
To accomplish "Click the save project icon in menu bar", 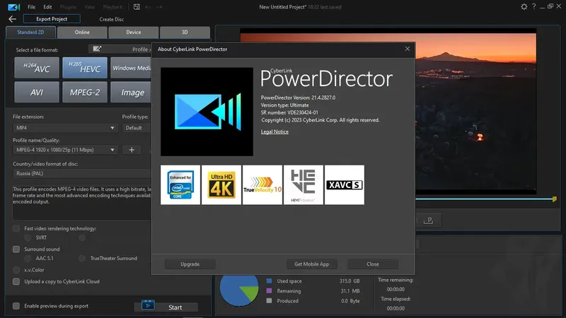I will [x=137, y=7].
